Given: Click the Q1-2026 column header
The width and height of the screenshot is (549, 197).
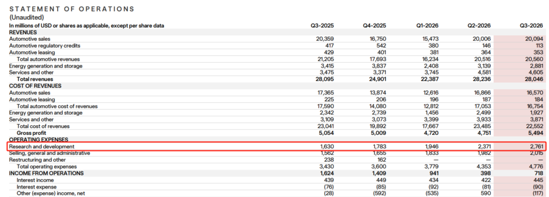Looking at the screenshot, I should point(427,26).
